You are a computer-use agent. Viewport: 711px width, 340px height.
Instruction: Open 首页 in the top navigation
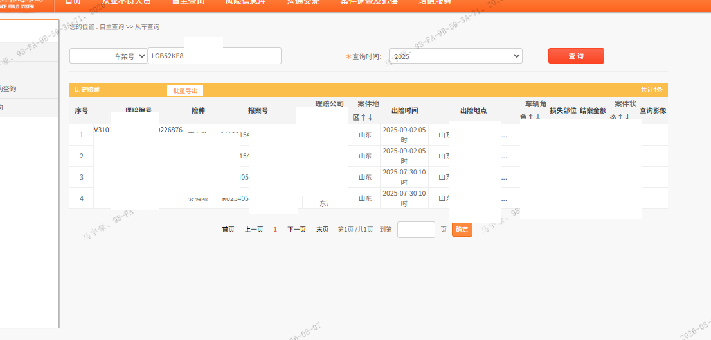pos(73,2)
